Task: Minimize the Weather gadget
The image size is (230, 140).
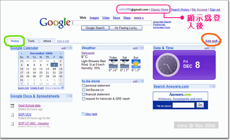Action: (140, 48)
